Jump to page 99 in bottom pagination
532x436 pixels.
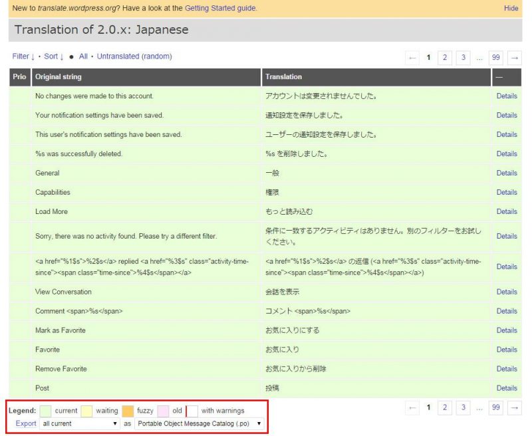(x=495, y=407)
